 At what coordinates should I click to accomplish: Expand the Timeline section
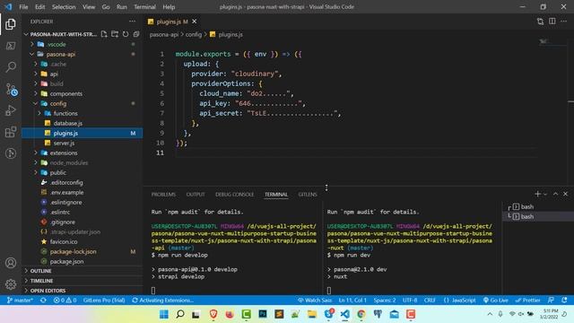pos(82,281)
